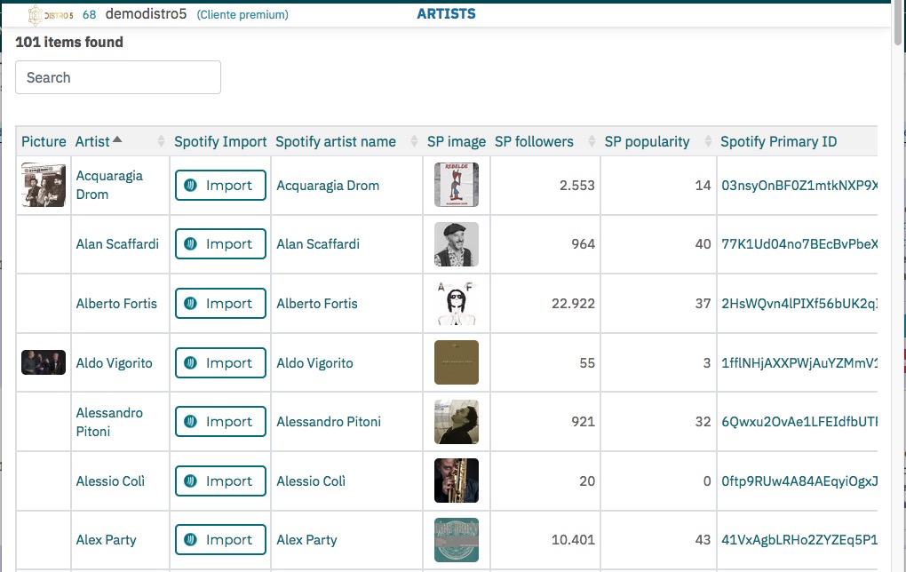This screenshot has height=572, width=906.
Task: Select Spotify ID starting 0ftp9RUw4A84
Action: [799, 481]
